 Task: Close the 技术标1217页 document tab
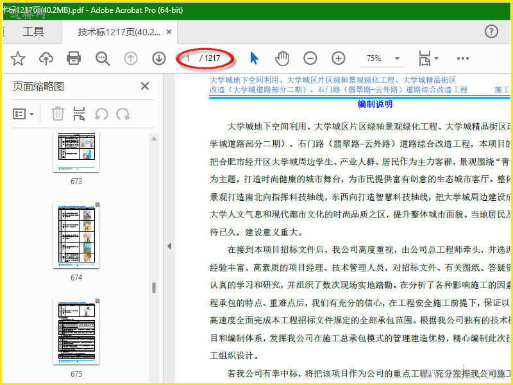(x=169, y=31)
